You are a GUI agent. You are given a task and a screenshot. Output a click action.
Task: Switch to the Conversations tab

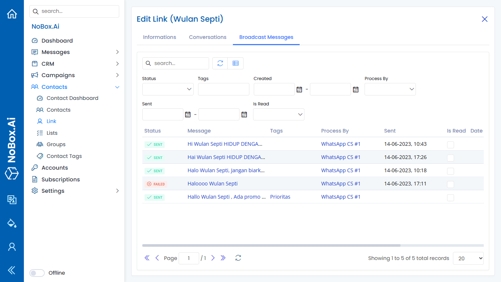[x=208, y=37]
